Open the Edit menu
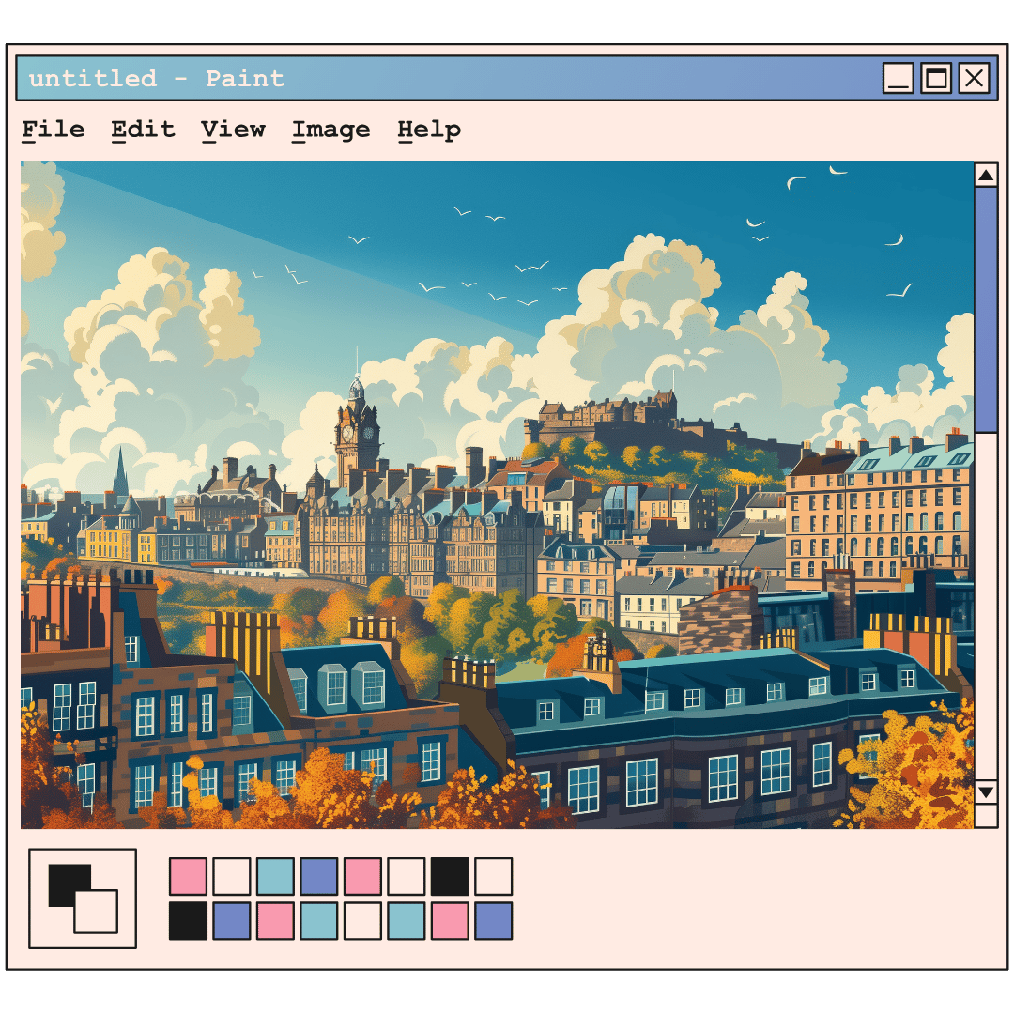Screen dimensions: 1014x1014 (x=143, y=130)
